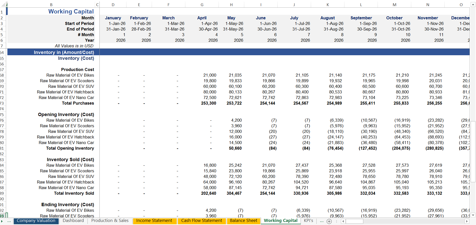
Task: Open the KPI's sheet tab
Action: 308,221
